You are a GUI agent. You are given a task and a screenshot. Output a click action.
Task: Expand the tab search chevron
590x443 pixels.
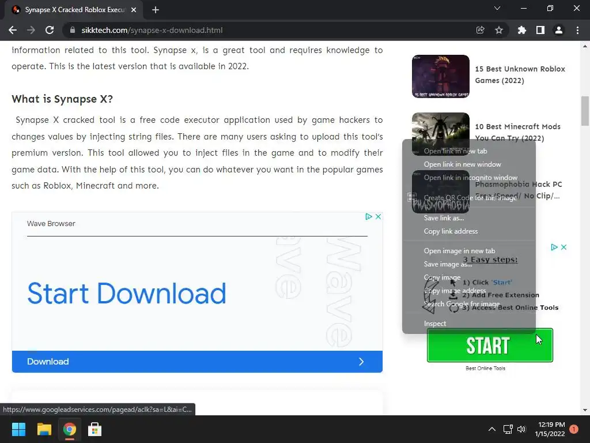point(497,8)
